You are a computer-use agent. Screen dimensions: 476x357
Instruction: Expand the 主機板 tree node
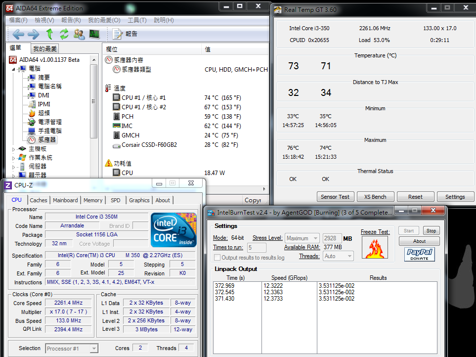pyautogui.click(x=14, y=149)
